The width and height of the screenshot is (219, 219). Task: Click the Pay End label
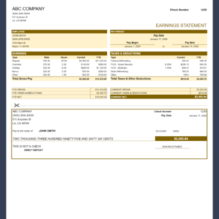[x=190, y=43]
